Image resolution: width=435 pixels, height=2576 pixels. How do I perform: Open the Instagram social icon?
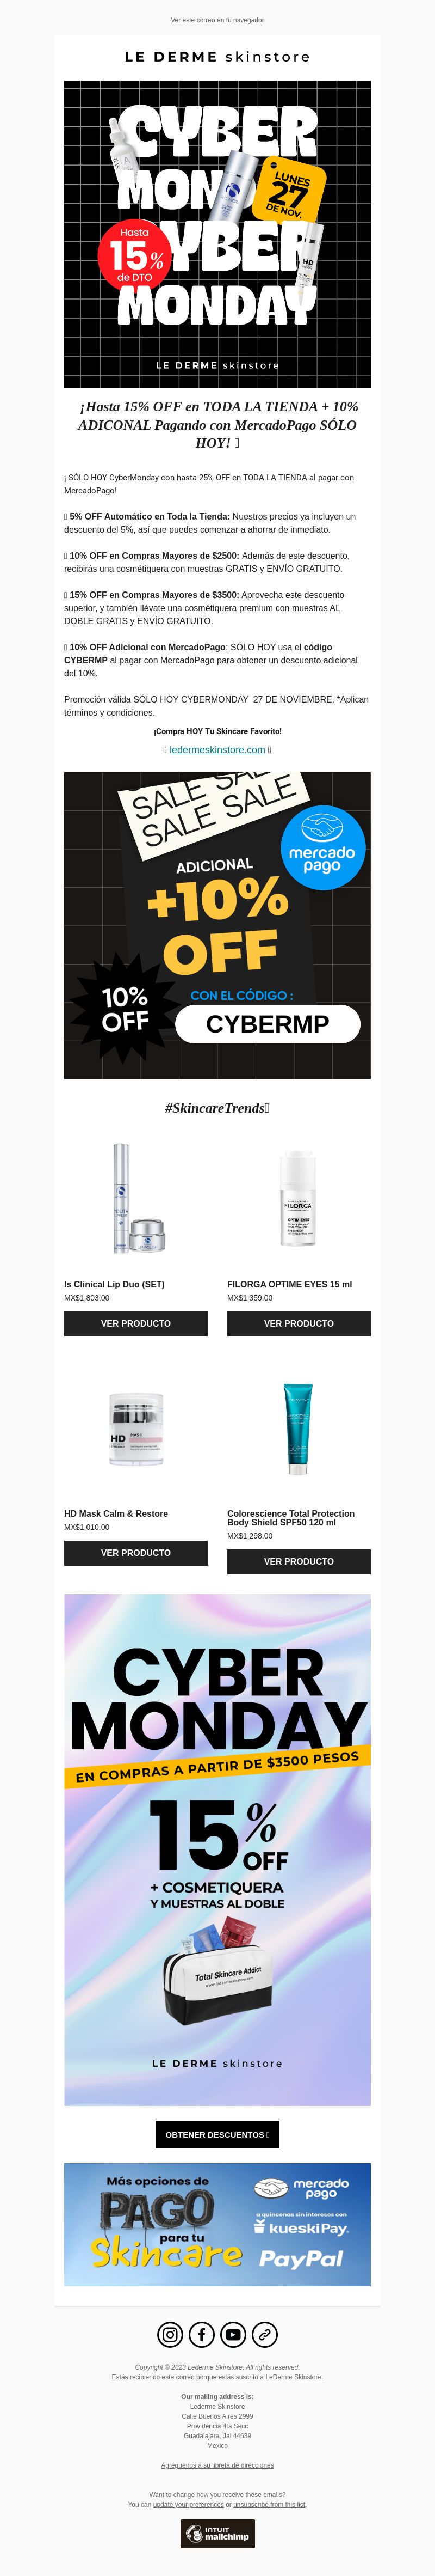coord(171,2334)
